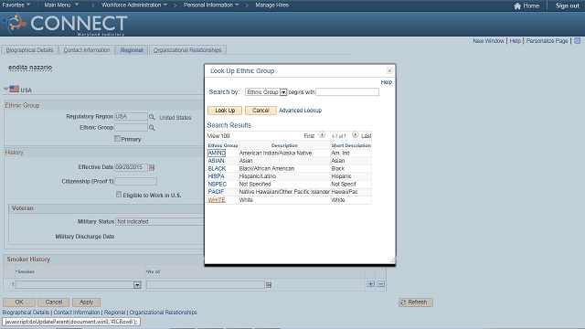Switch to the Contact Information tab

coord(87,50)
